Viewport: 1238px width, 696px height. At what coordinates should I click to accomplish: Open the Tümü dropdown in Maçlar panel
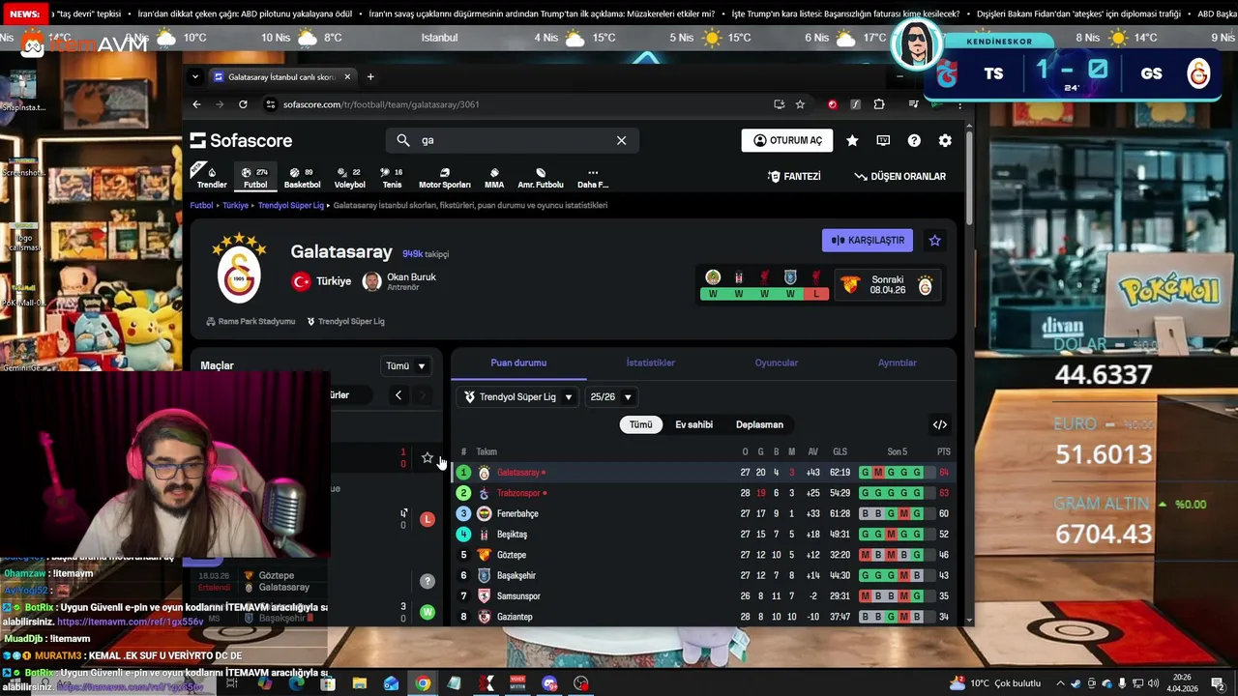[x=406, y=366]
